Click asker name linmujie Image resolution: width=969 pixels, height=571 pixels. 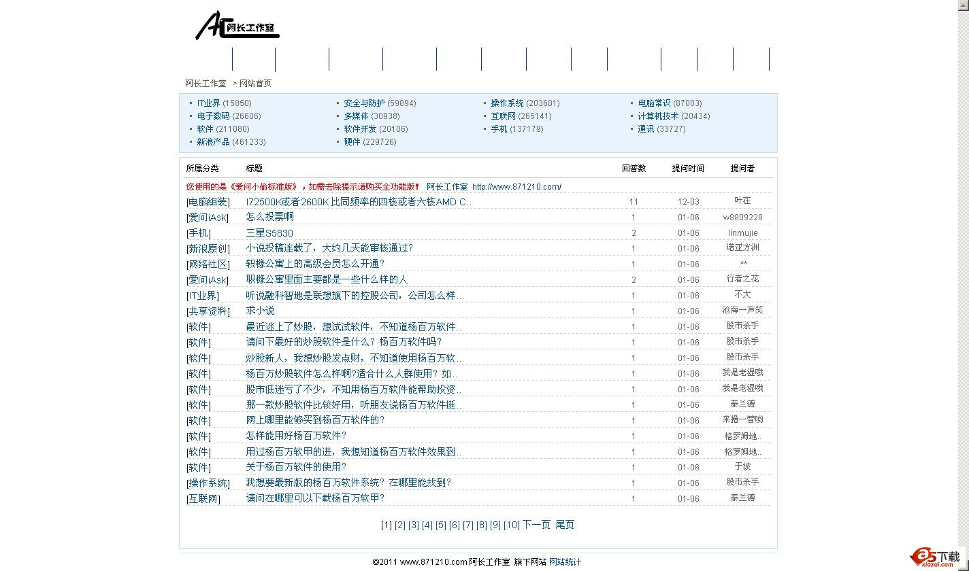(742, 233)
